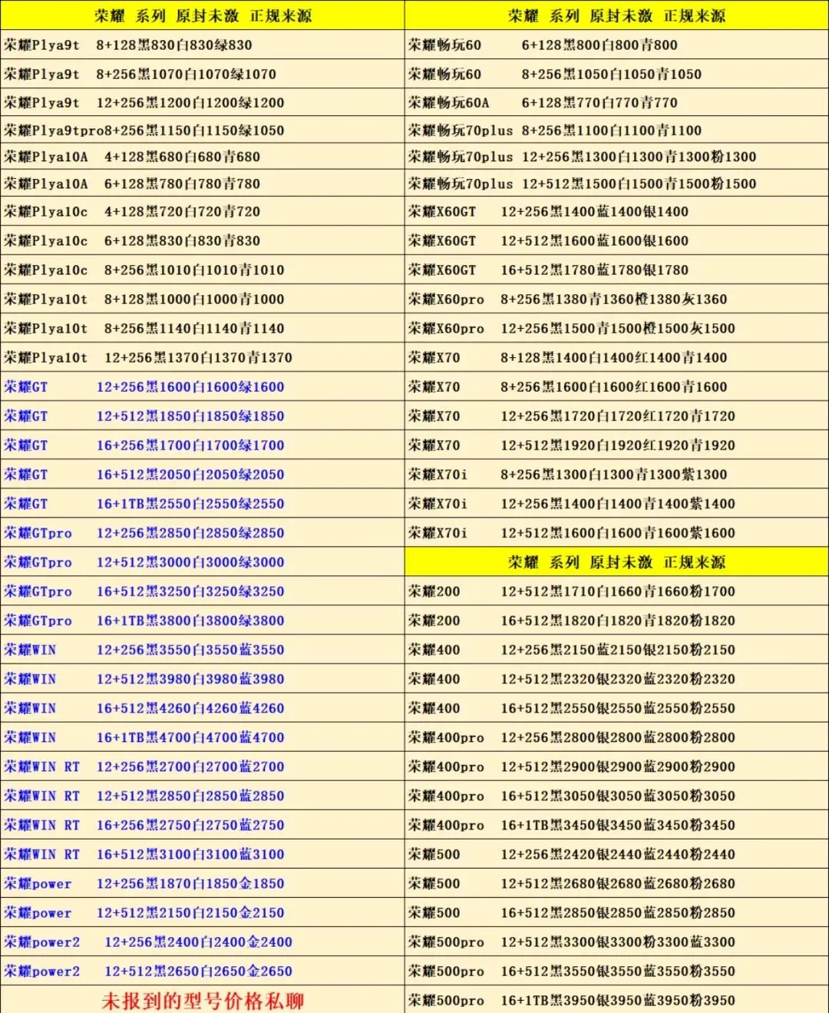Image resolution: width=829 pixels, height=1013 pixels.
Task: Click the '荣耀X70i 12+512黑1600' row
Action: coord(616,533)
